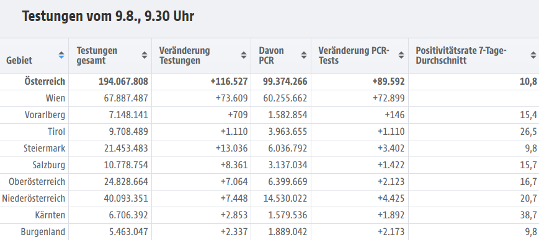Toggle sort icon on Veränderung Testungen
The image size is (539, 240).
pyautogui.click(x=243, y=55)
